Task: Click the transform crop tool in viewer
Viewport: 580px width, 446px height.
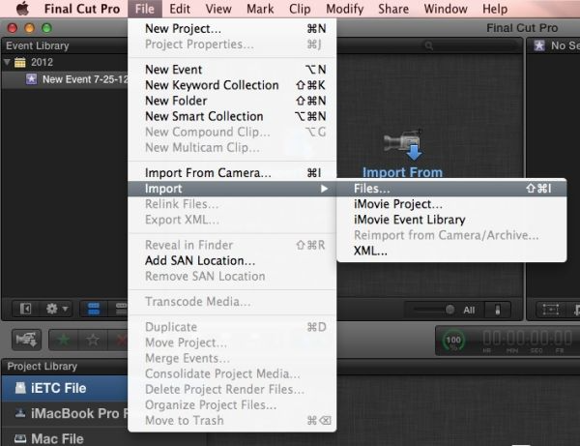Action: pyautogui.click(x=550, y=310)
